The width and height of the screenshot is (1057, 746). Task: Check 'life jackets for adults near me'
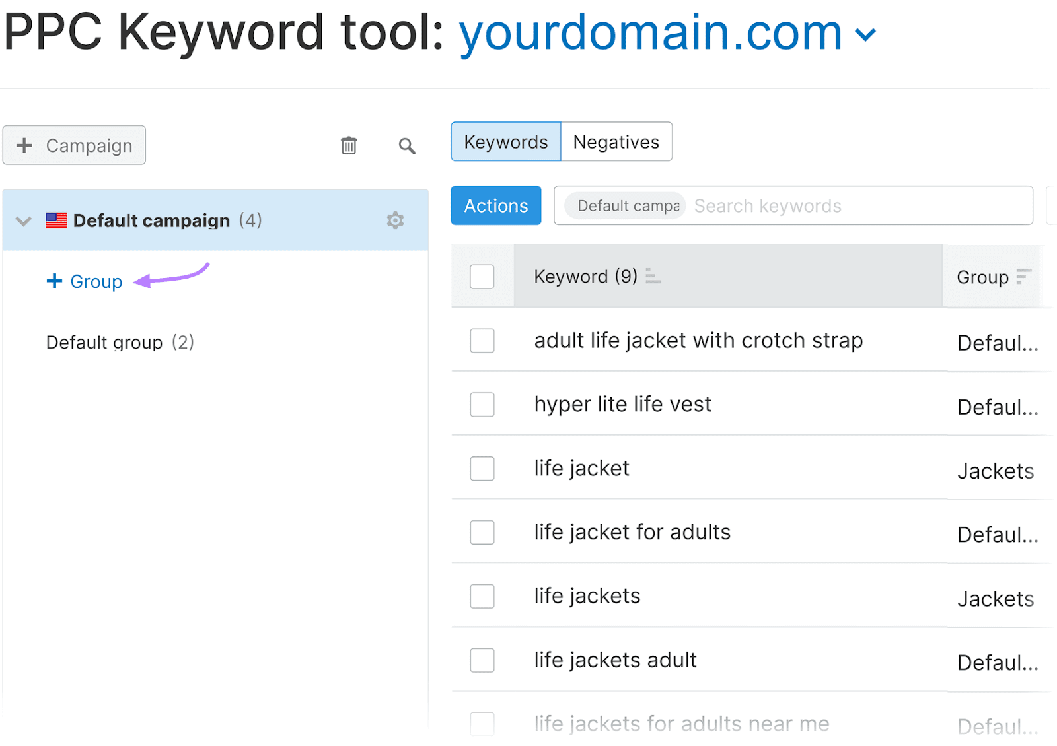482,724
